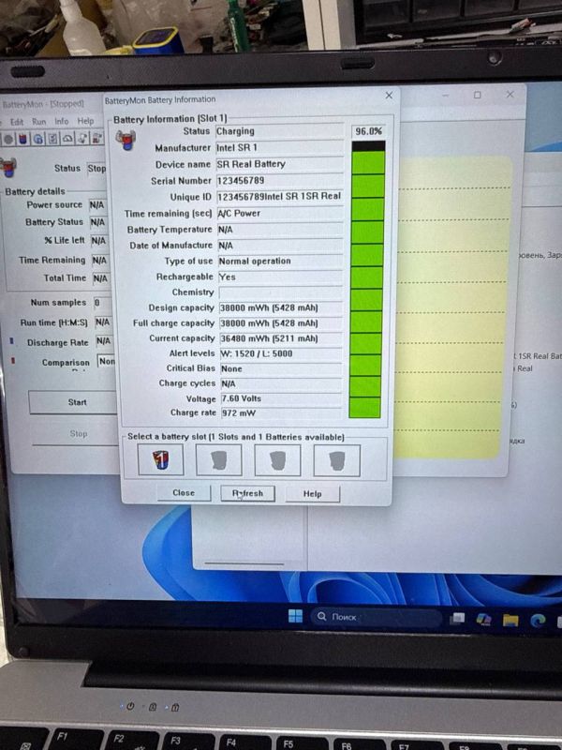Click the Critical Bias value None
This screenshot has width=562, height=750.
click(x=281, y=368)
